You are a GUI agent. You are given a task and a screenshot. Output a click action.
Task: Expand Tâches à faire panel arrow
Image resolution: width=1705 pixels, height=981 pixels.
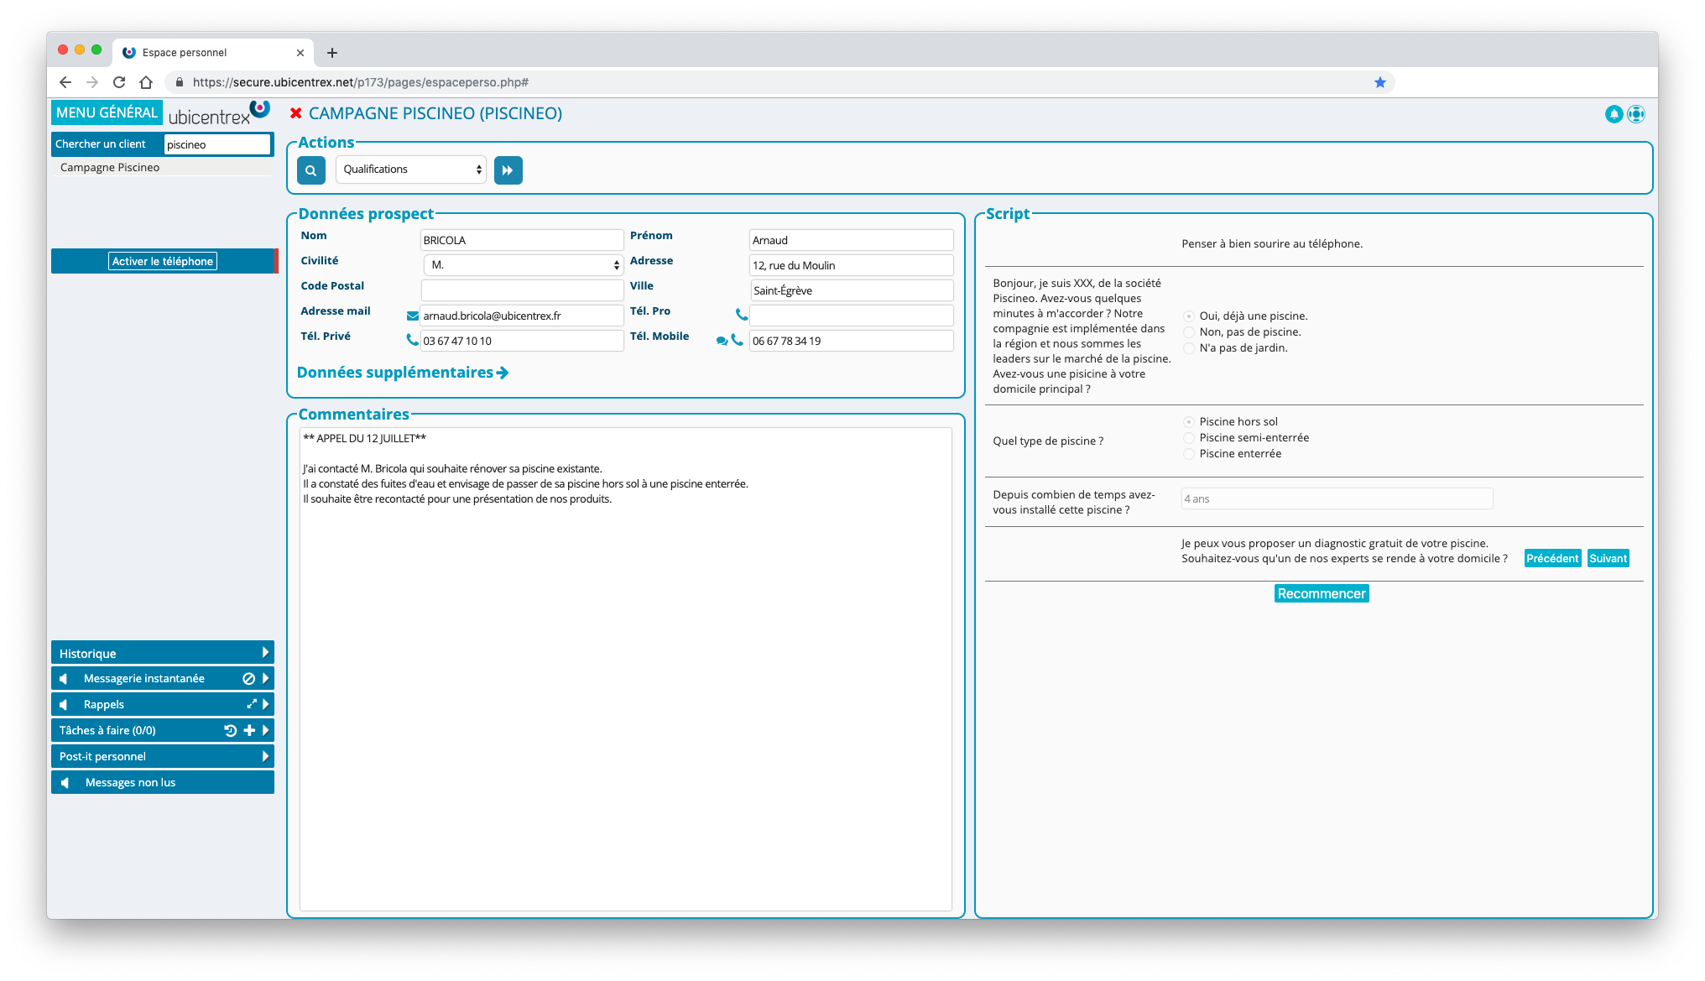click(x=265, y=730)
